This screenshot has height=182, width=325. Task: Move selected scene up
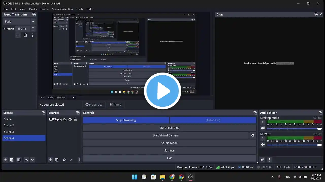click(26, 160)
